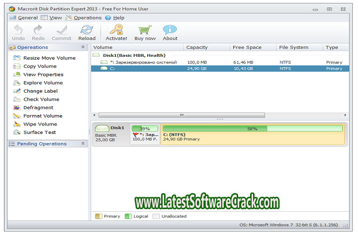Click the C: (NTFS) partition block
The image size is (358, 239).
tap(253, 134)
